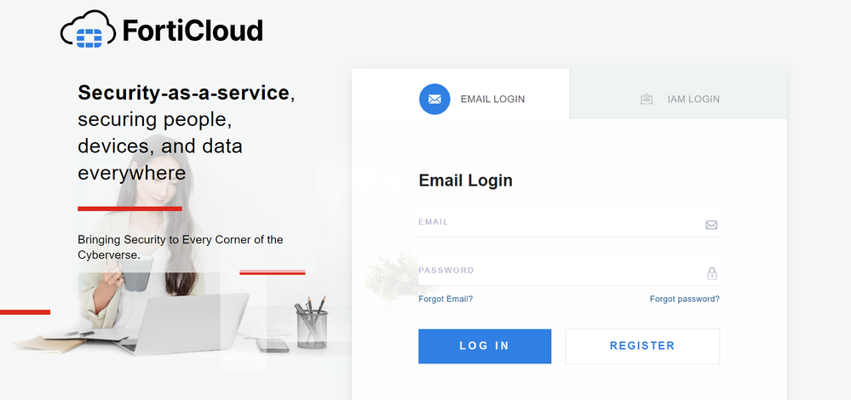Click the pencil holder in the banner image
Screen dimensions: 851x400
coord(312,325)
